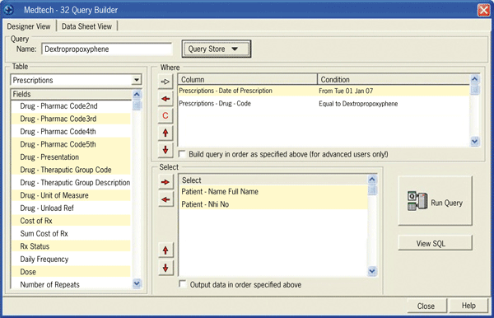Click the Select list scroll-down arrow
Screen dimensions: 494x318
point(372,271)
